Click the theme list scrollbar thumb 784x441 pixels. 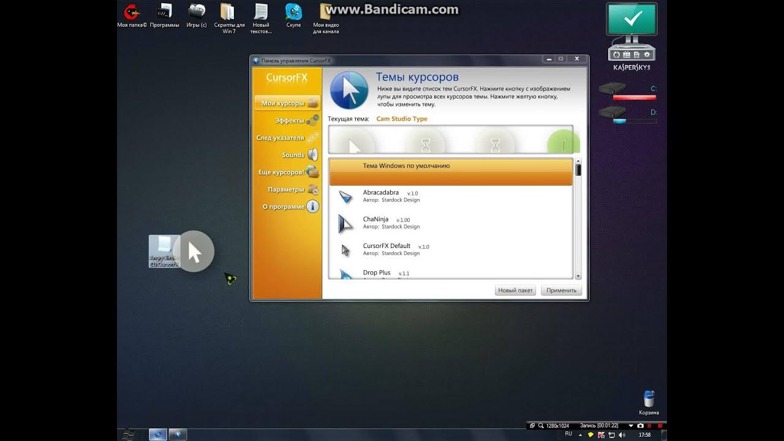pyautogui.click(x=578, y=169)
